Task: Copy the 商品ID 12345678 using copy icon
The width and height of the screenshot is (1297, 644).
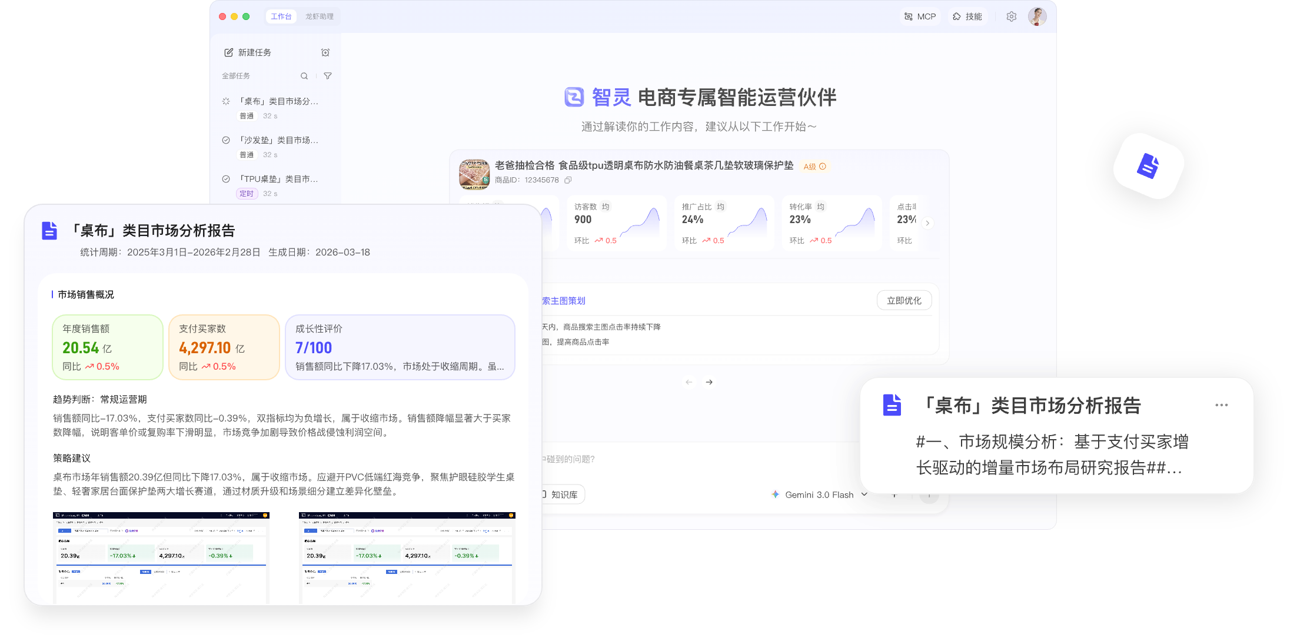Action: [567, 180]
